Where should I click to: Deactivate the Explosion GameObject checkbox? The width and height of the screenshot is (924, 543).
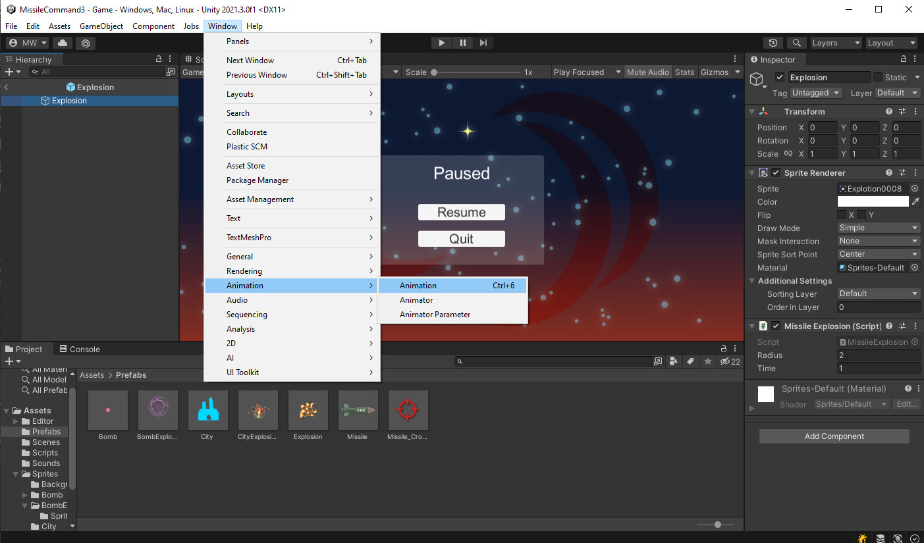pyautogui.click(x=780, y=77)
